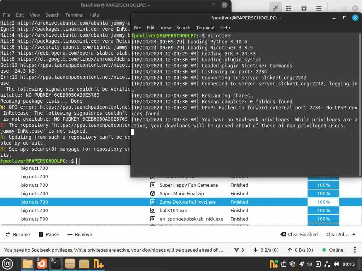Open Help menu in the front terminal
Screen dimensions: 362x271
(225, 28)
